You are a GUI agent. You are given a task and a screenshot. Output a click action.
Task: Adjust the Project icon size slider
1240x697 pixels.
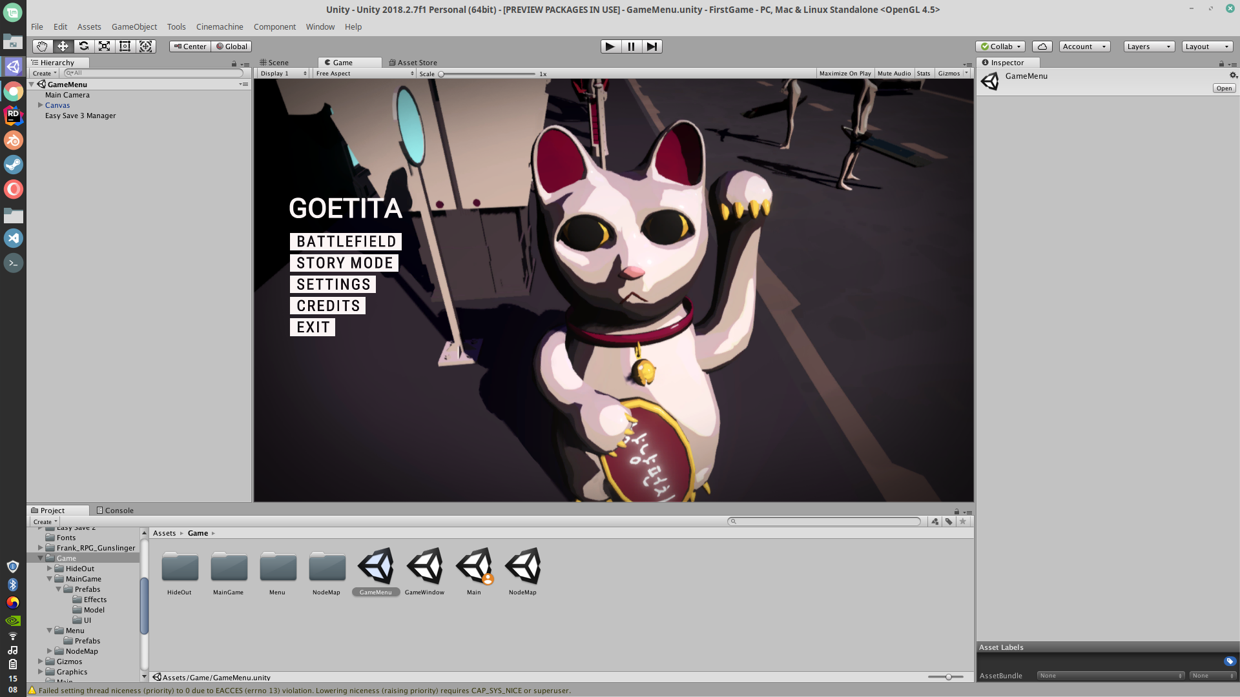[x=946, y=677]
